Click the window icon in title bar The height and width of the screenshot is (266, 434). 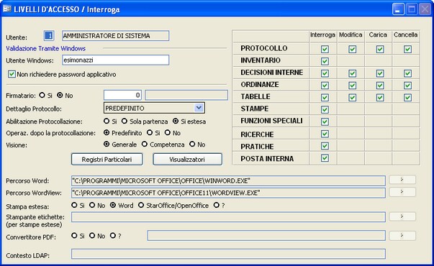coord(7,9)
